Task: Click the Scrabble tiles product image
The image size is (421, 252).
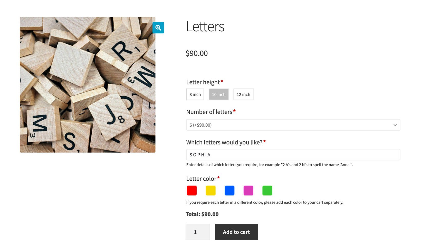Action: (87, 85)
